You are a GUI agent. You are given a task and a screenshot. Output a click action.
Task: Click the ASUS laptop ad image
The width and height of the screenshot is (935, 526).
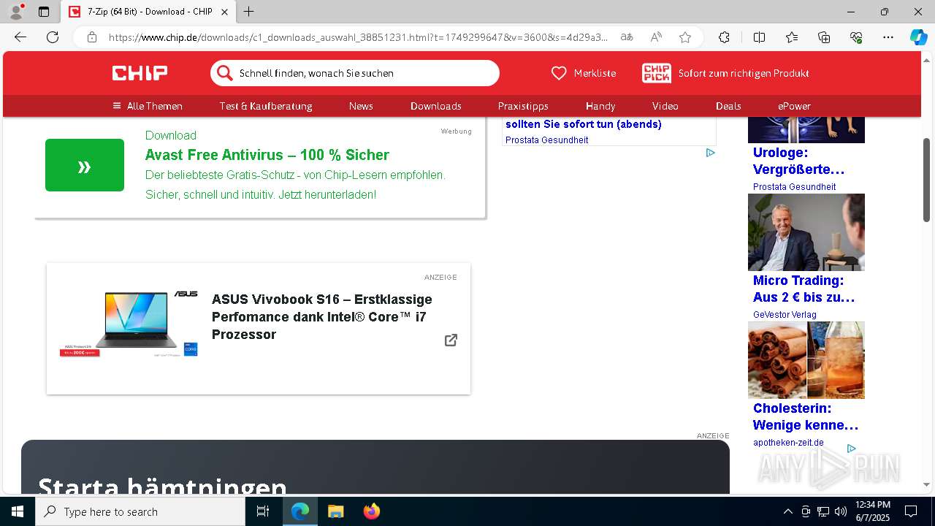tap(129, 323)
